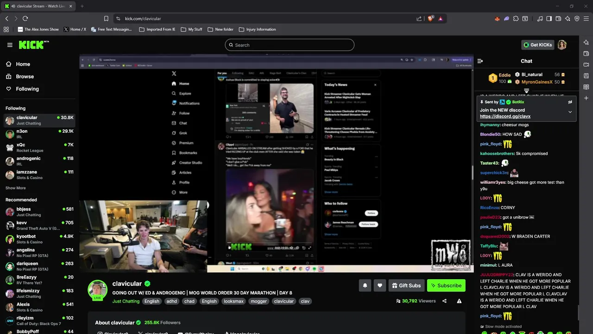Open Alexis recommended channel
This screenshot has width=593, height=334.
coord(39,307)
